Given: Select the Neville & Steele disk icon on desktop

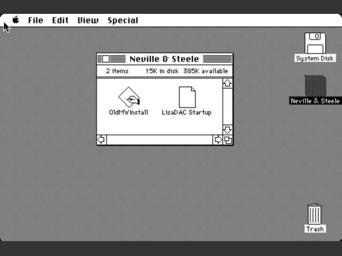Looking at the screenshot, I should coord(315,86).
